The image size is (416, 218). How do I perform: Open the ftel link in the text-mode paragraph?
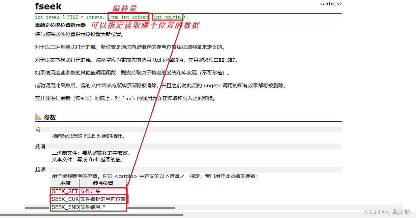[x=157, y=60]
